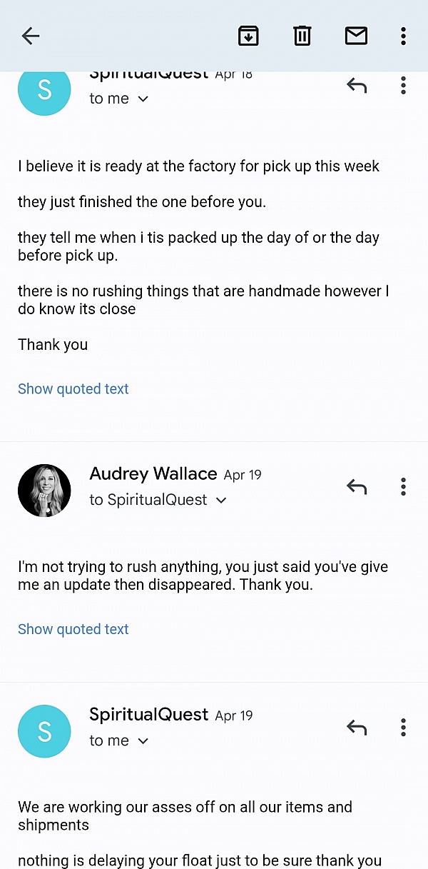
Task: Open top bar overflow menu
Action: coord(403,36)
